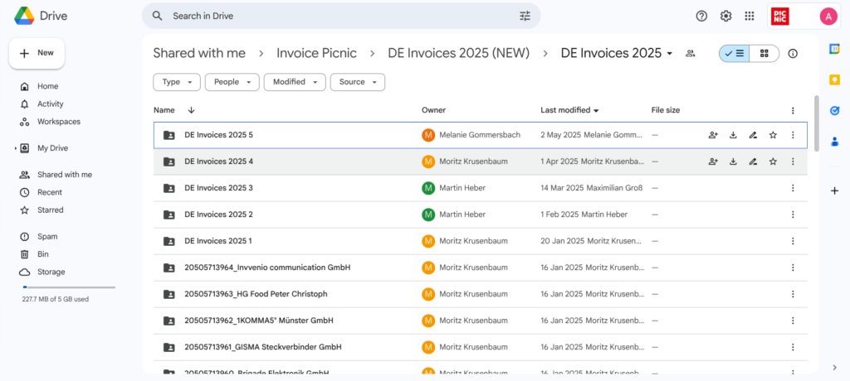Image resolution: width=850 pixels, height=381 pixels.
Task: Open the Help and support icon
Action: 701,16
